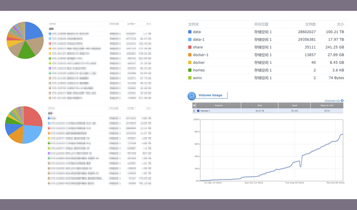Click the 返回 link in top-left table
The image size is (357, 210).
click(x=51, y=29)
